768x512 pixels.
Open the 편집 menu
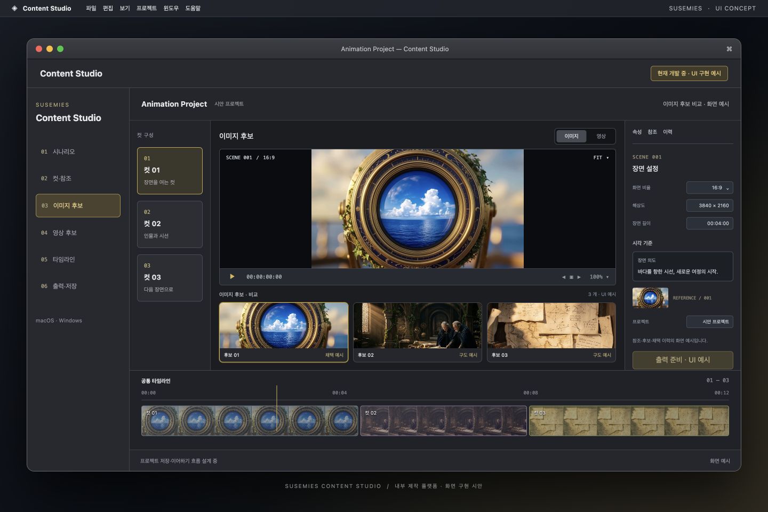click(x=108, y=9)
